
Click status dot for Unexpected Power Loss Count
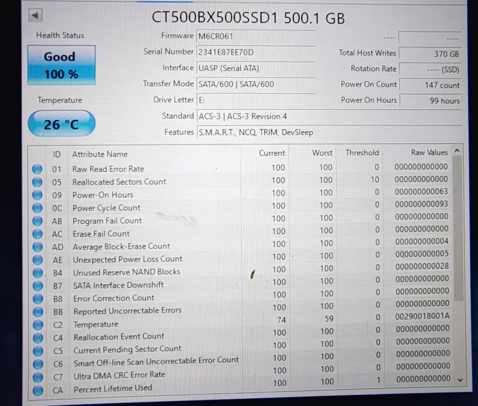tap(38, 260)
